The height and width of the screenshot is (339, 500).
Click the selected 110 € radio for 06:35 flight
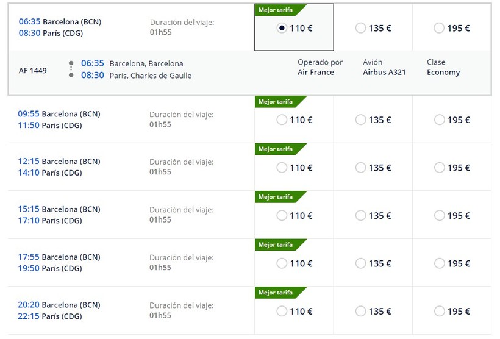pos(281,28)
